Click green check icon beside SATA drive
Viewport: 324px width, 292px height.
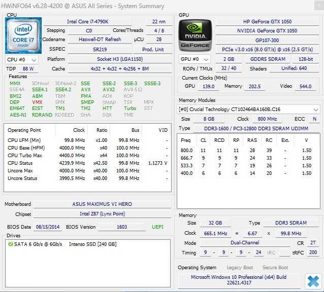click(x=10, y=244)
